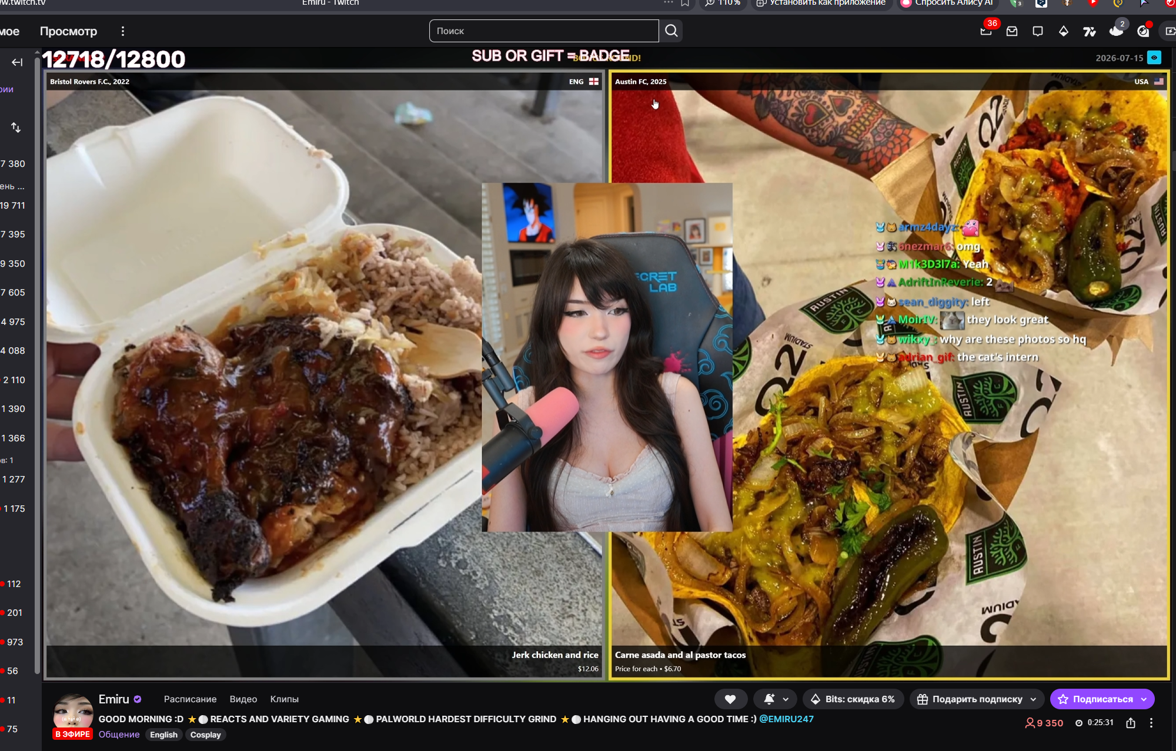Screen dimensions: 1176x751
Task: Click the Cosplay tag
Action: 205,735
